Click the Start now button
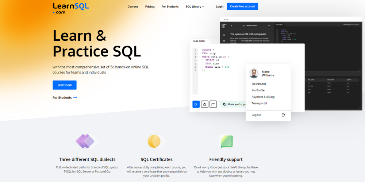 pos(65,85)
